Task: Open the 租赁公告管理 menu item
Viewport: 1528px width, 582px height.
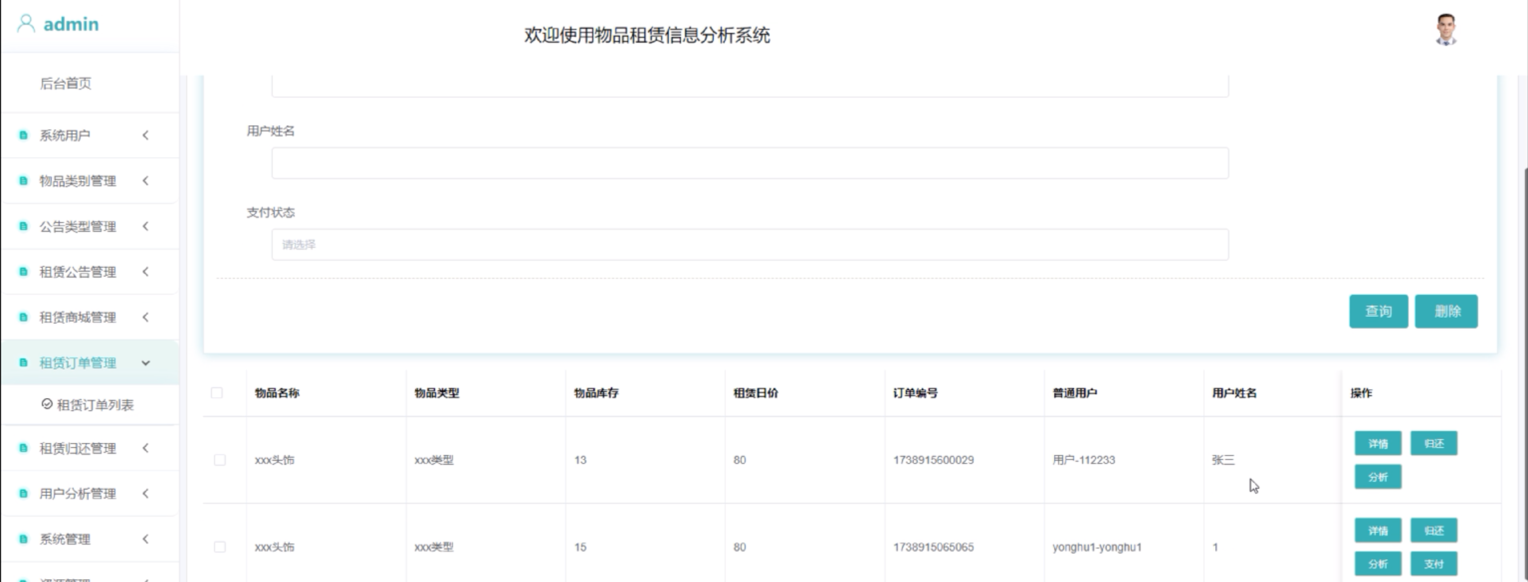Action: (78, 272)
